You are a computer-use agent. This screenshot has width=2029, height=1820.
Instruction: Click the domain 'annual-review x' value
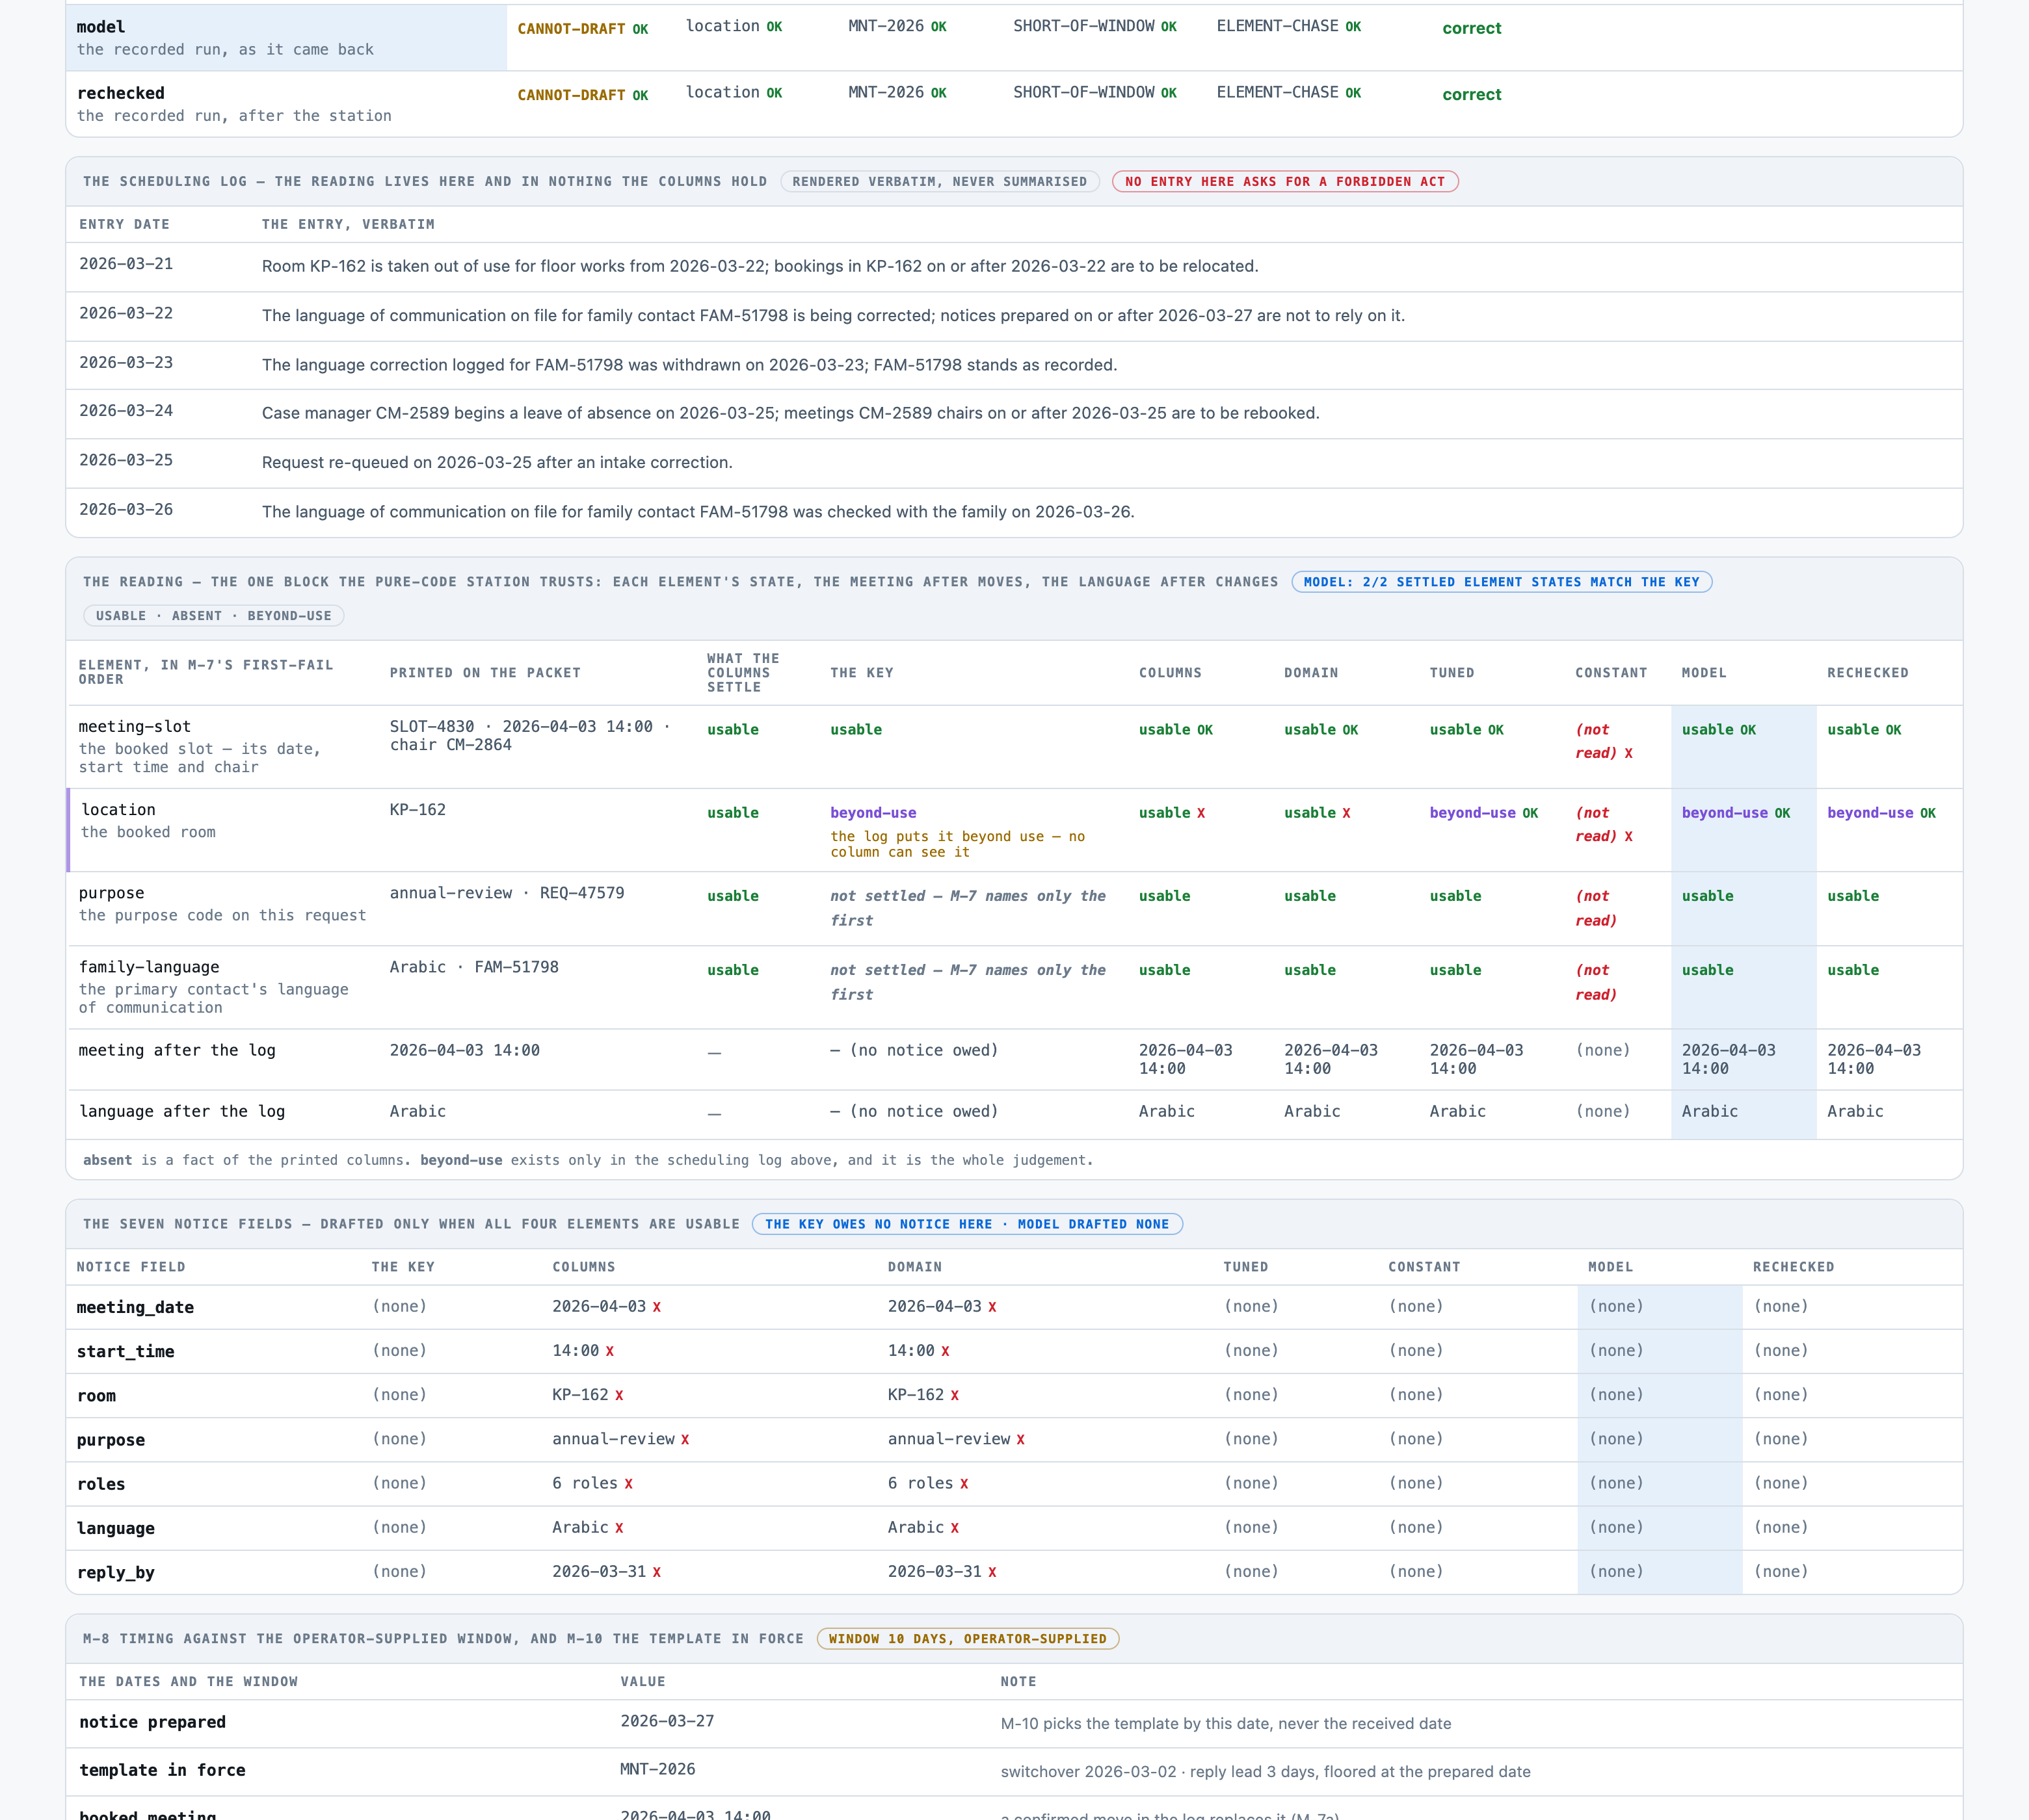955,1439
